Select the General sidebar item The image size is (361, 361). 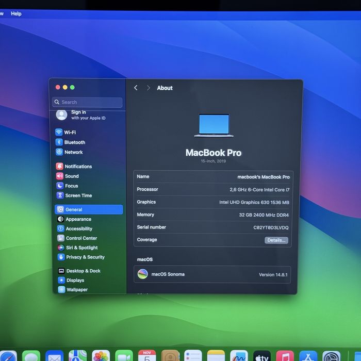pos(89,209)
